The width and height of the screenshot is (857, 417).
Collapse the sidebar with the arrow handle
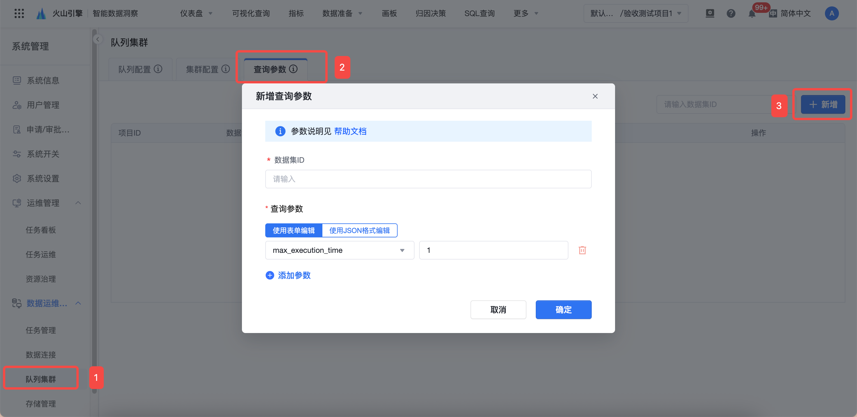(x=97, y=39)
